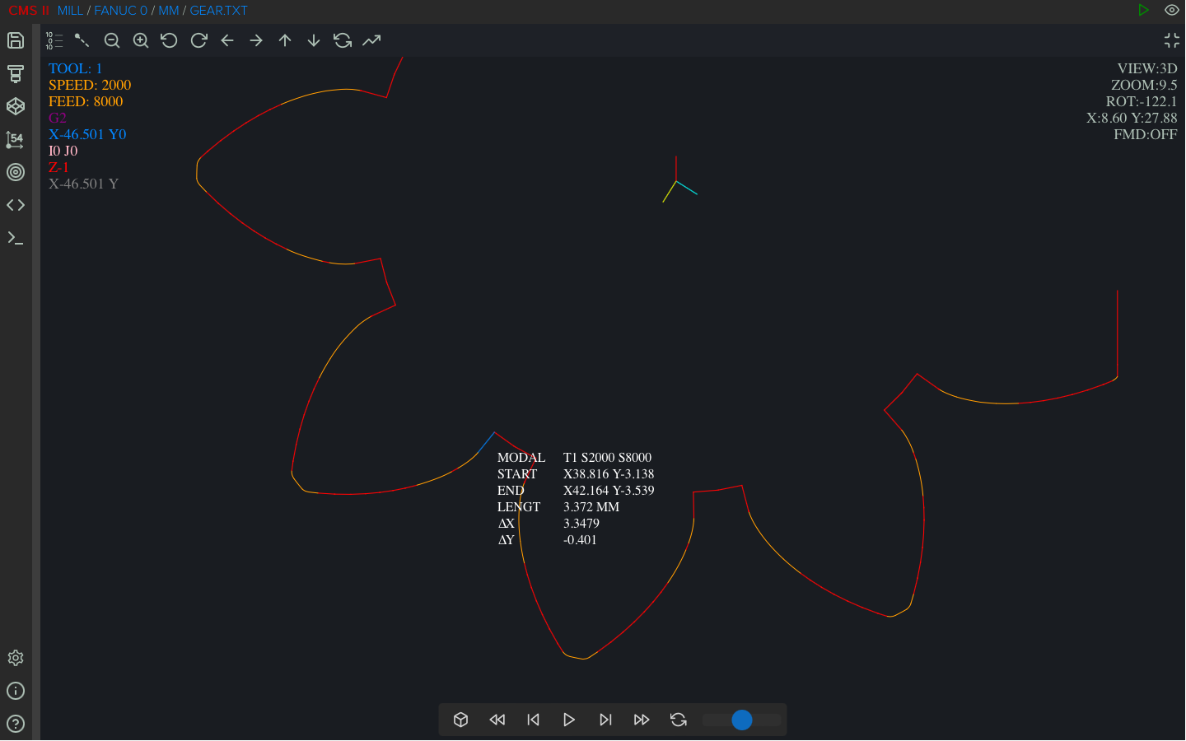Click GEAR.TXT file name in breadcrumb
Viewport: 1186px width, 741px height.
point(218,11)
